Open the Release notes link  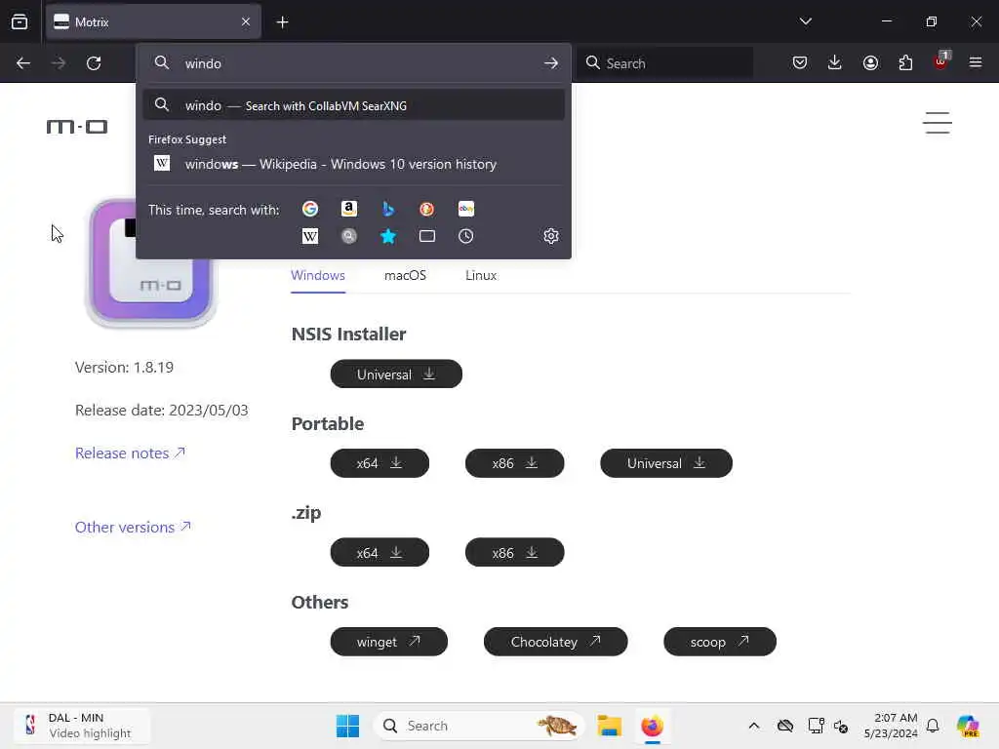[x=130, y=453]
